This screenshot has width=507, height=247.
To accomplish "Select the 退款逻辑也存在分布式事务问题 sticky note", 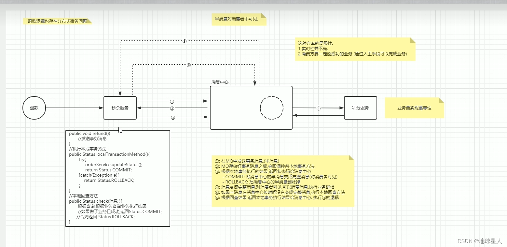I will point(58,21).
